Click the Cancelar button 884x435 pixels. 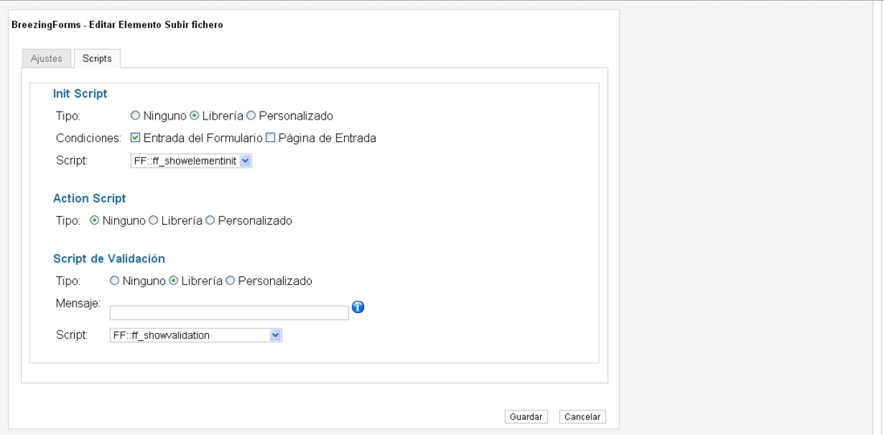(583, 417)
